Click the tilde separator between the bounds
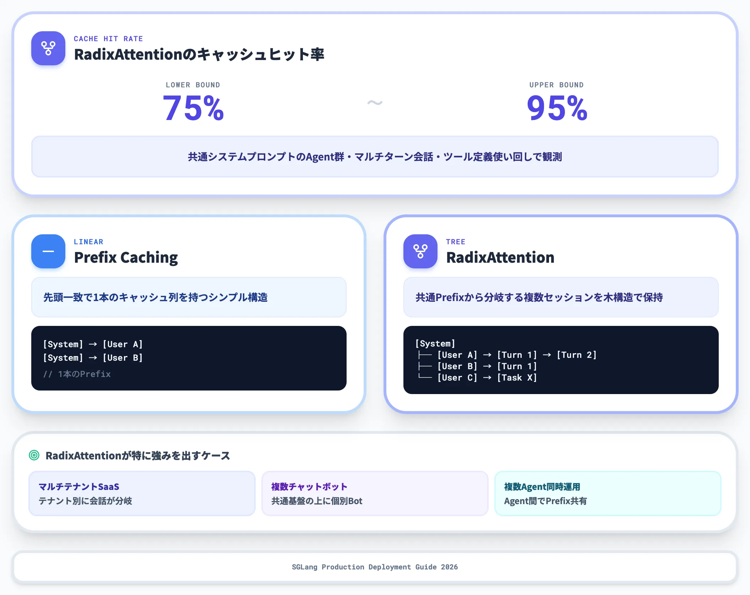This screenshot has height=595, width=750. 375,103
